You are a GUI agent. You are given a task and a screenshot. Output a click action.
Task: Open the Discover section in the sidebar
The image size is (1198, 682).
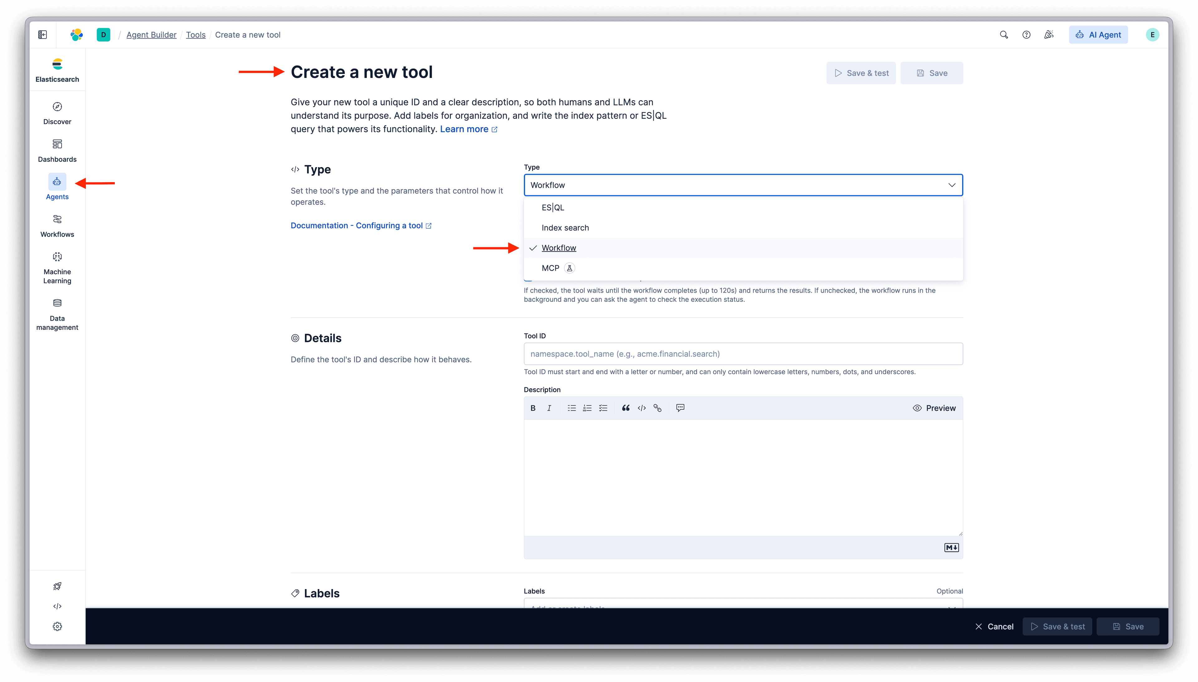(57, 112)
